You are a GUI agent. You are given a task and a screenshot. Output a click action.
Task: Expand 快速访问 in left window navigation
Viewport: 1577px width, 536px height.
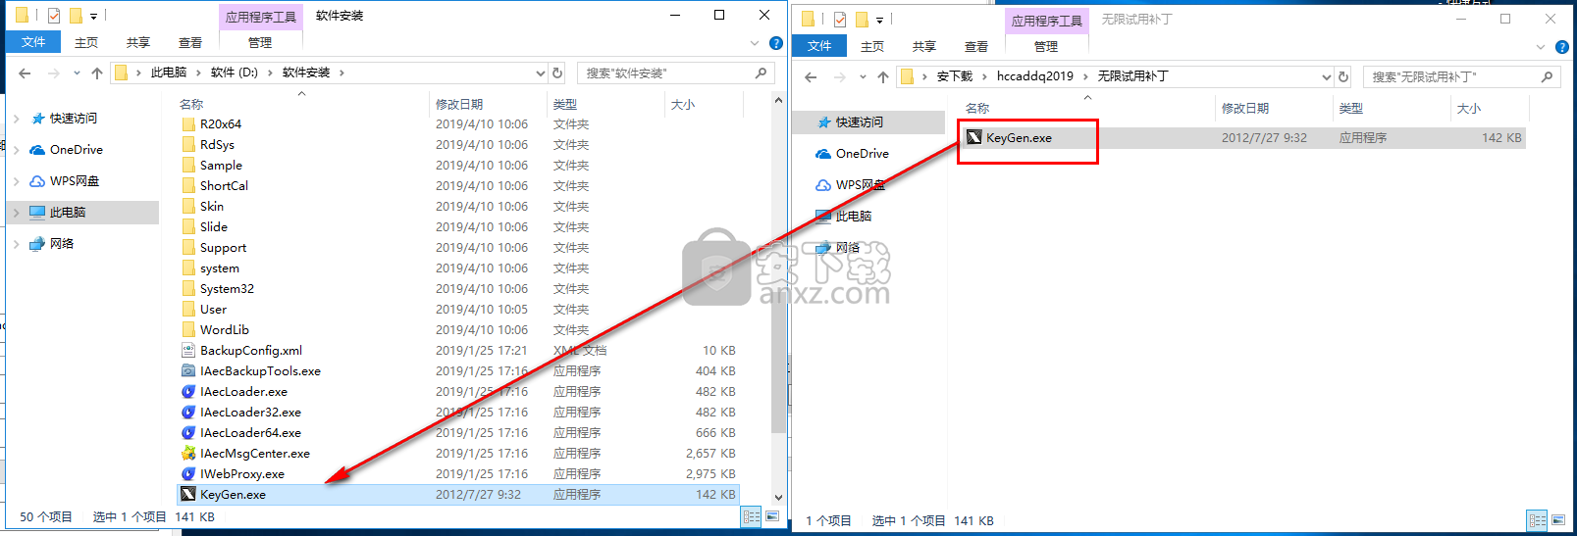(17, 119)
